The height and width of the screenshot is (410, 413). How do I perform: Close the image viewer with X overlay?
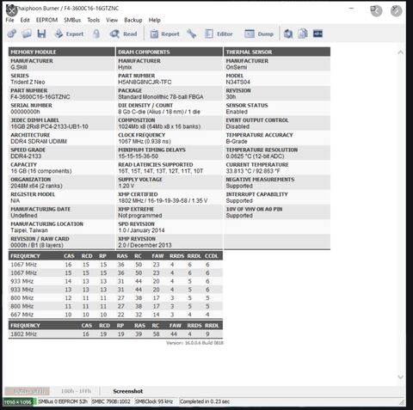coord(12,11)
